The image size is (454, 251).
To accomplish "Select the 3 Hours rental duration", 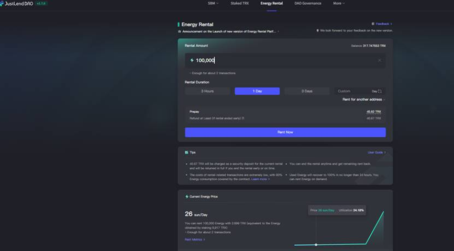I will coord(207,91).
